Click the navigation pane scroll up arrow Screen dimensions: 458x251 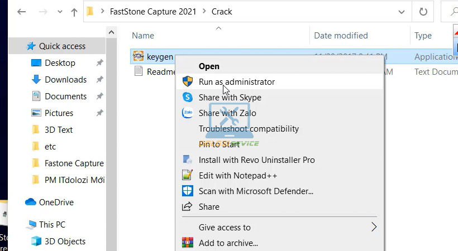coord(111,32)
